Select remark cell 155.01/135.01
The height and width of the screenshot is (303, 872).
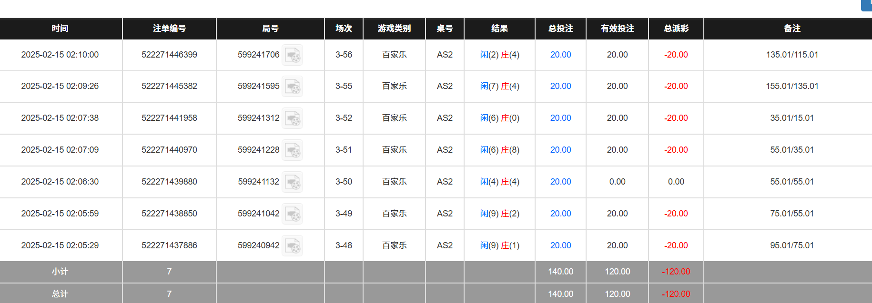pyautogui.click(x=792, y=86)
